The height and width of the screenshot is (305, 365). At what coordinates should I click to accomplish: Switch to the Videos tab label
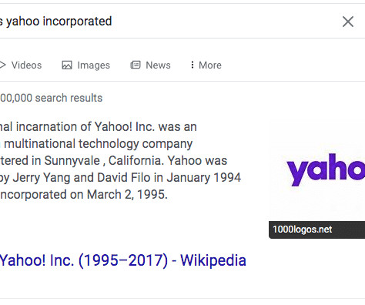click(x=26, y=65)
